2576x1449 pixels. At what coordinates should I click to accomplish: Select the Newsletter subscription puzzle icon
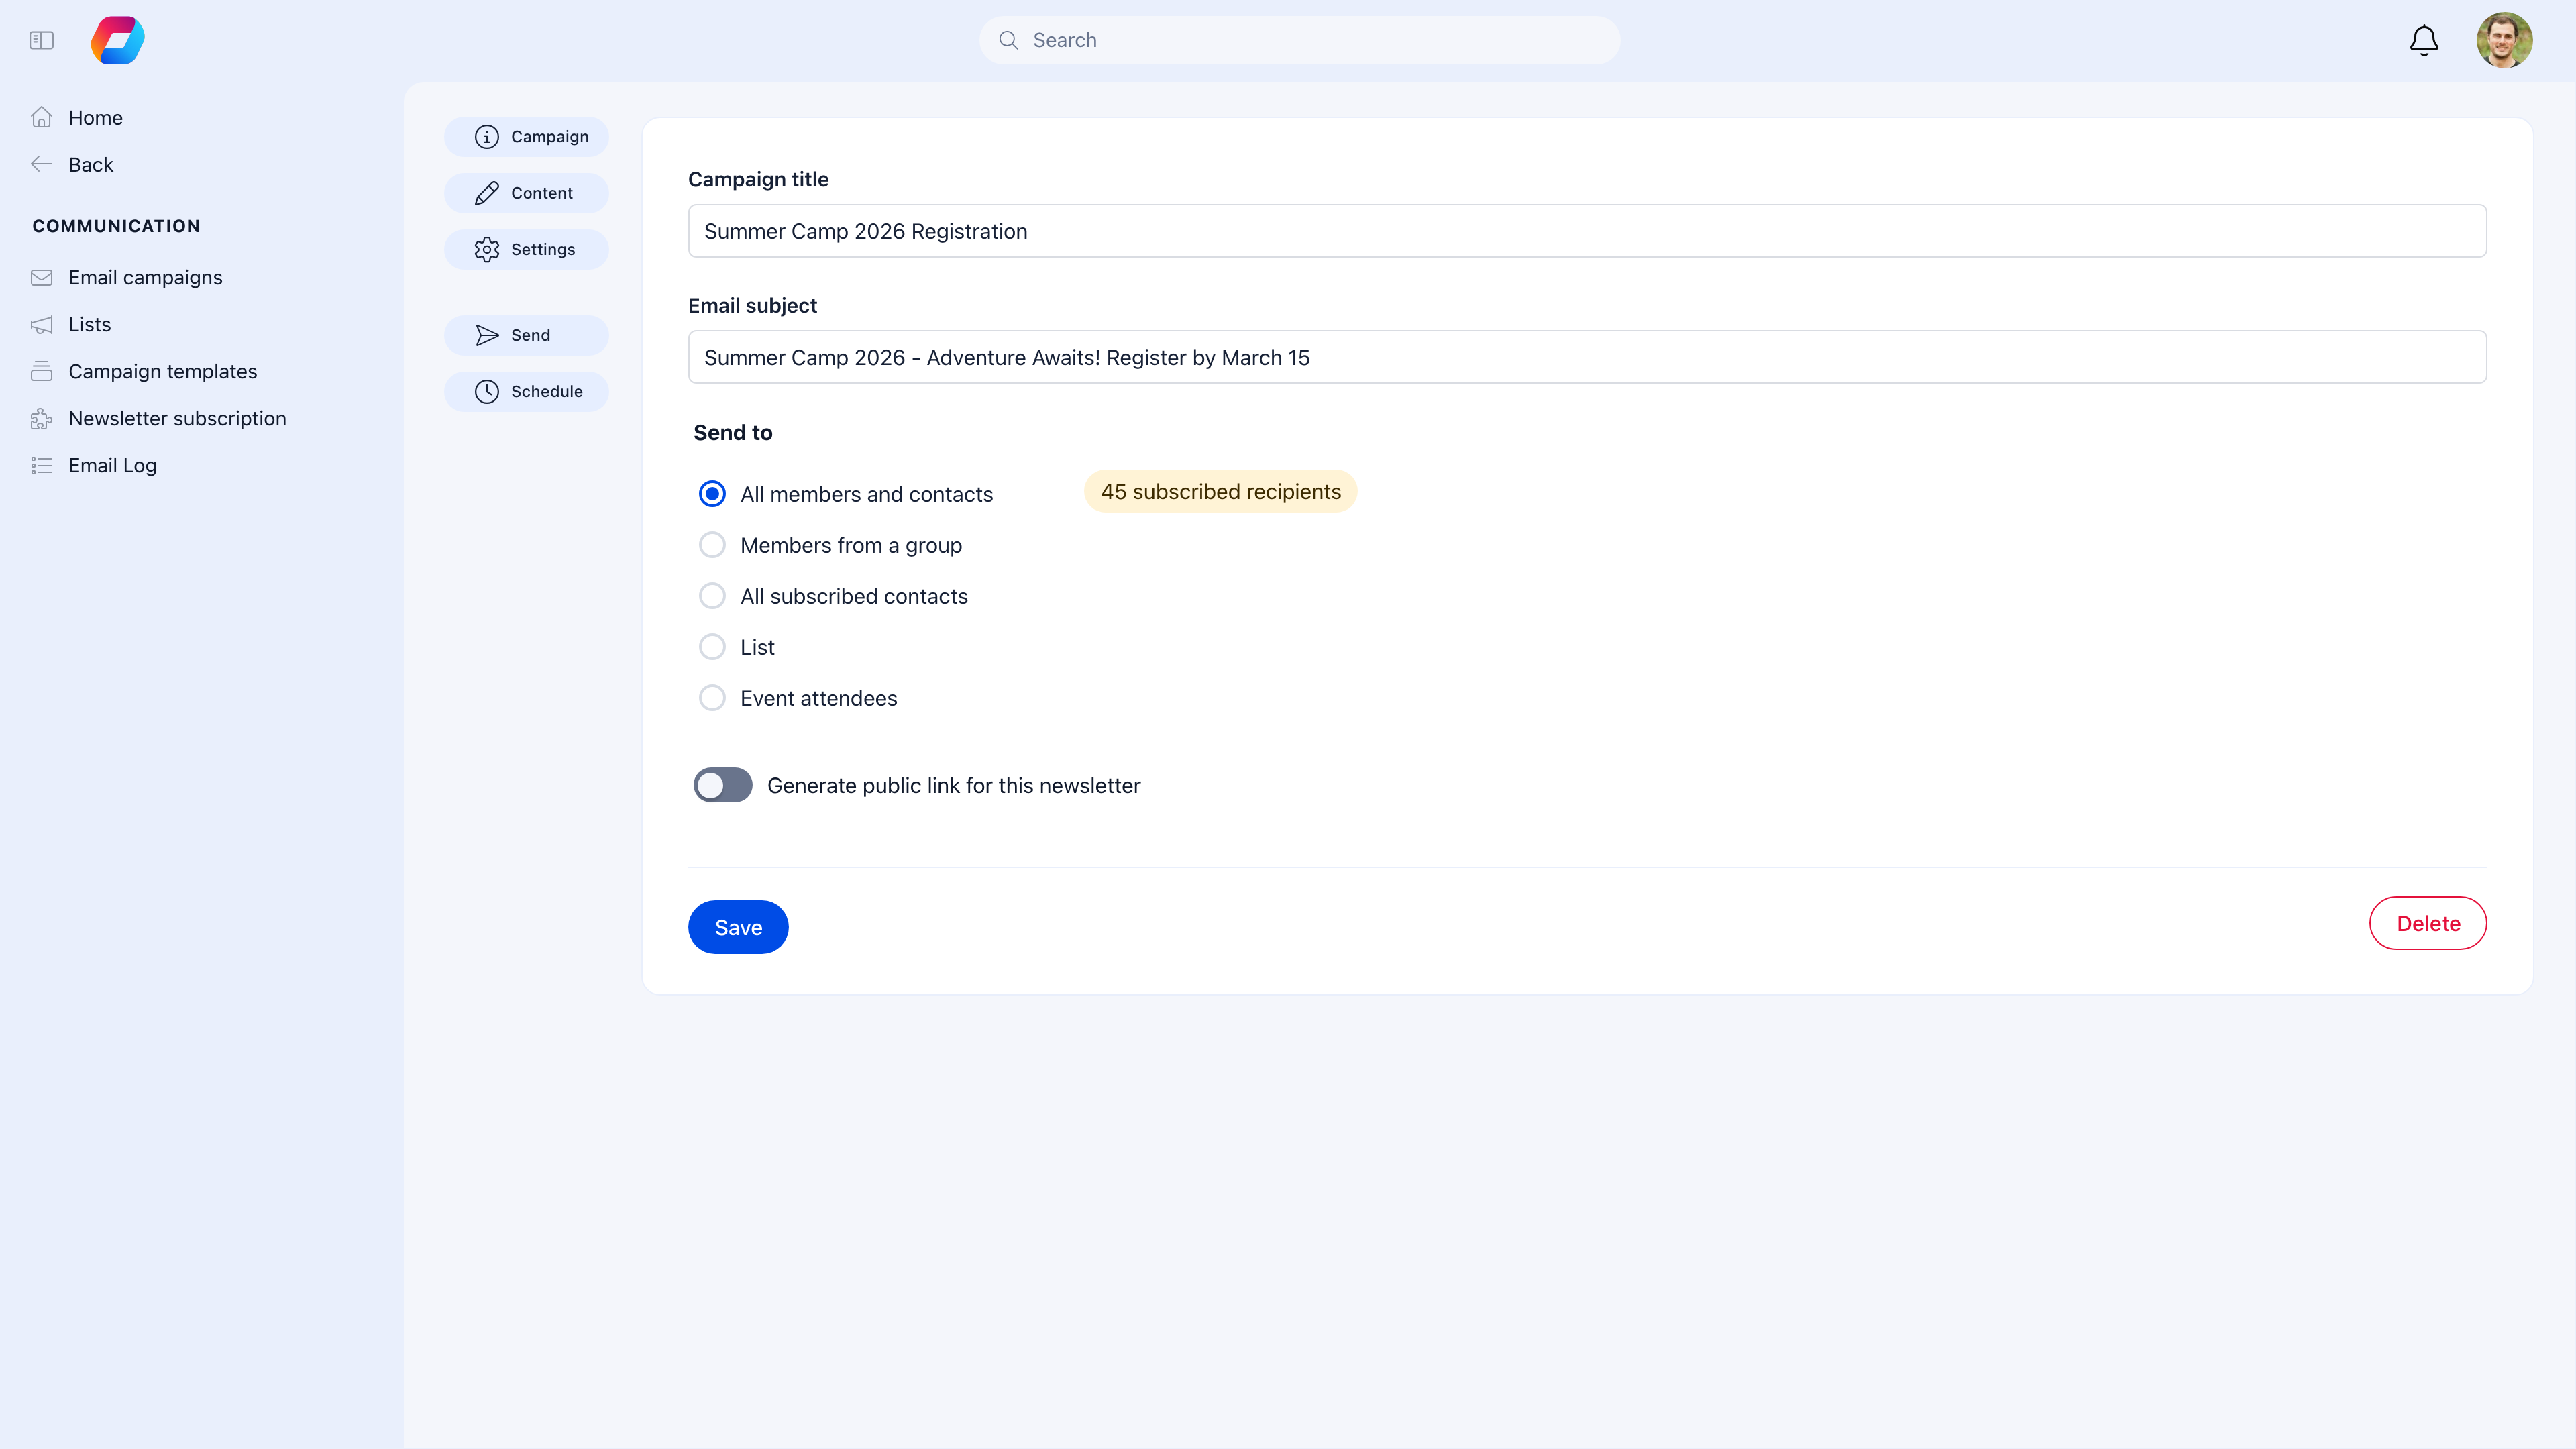41,418
